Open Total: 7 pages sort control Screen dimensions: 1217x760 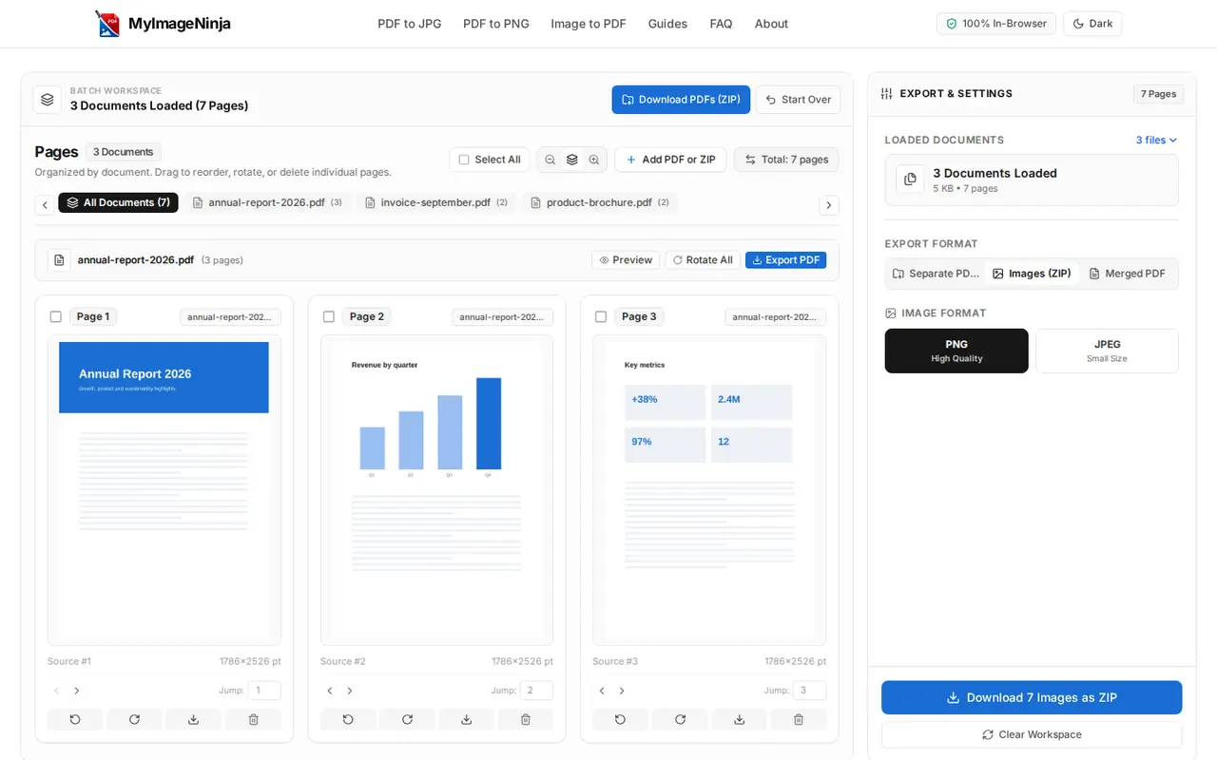[x=786, y=160]
